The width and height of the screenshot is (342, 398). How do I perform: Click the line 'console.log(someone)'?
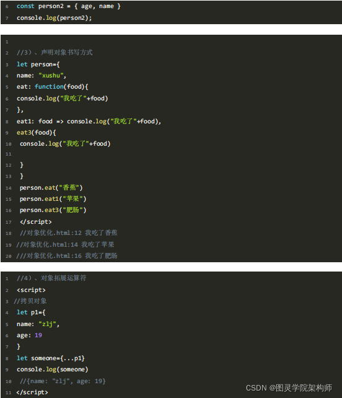[x=52, y=369]
